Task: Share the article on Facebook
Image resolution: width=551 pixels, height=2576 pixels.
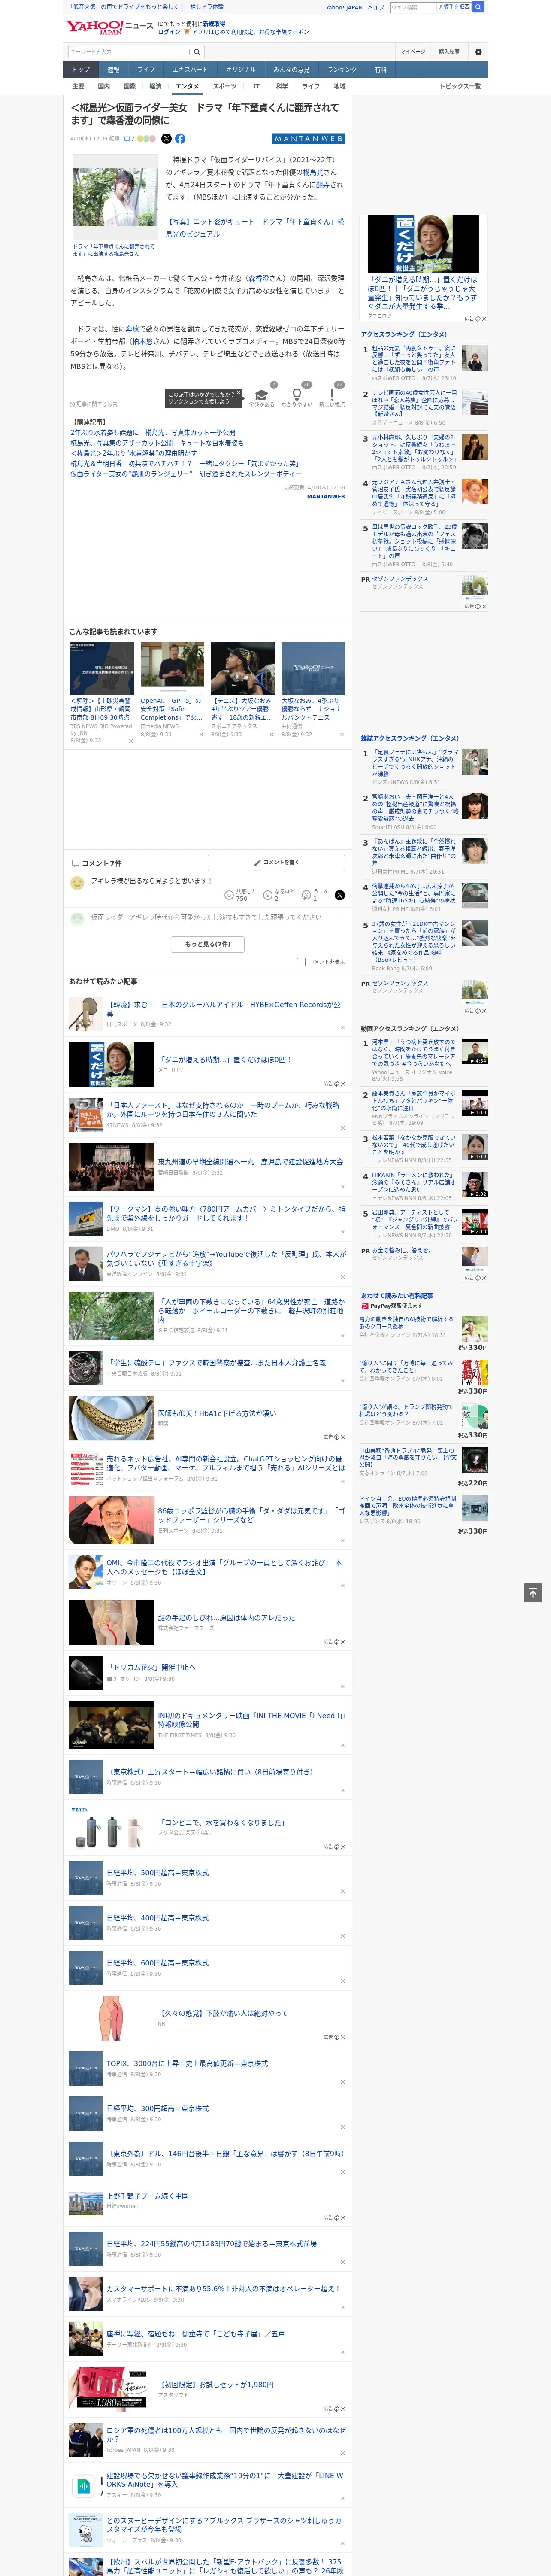Action: (x=180, y=139)
